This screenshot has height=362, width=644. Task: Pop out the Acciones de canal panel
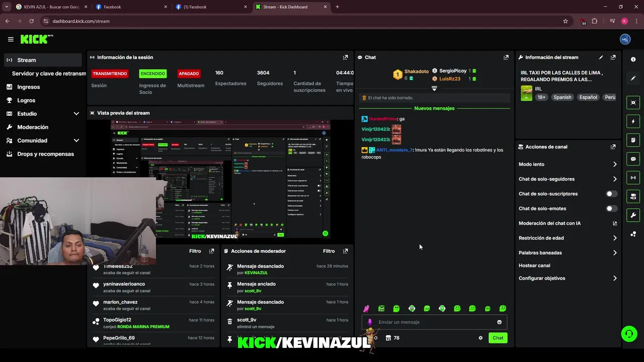click(x=613, y=147)
